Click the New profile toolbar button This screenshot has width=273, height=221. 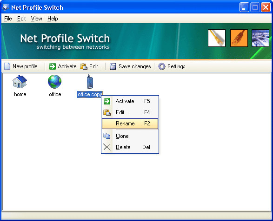click(x=23, y=66)
